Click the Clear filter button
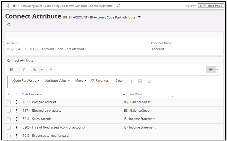This screenshot has height=141, width=227. pos(119,81)
